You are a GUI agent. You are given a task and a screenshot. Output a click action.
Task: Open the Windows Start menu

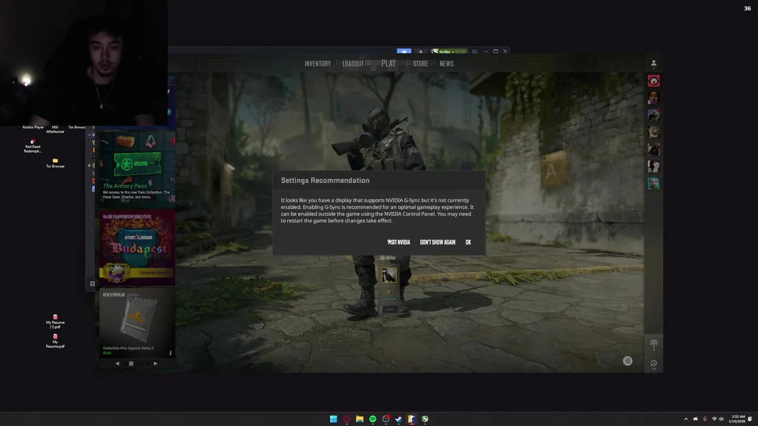coord(333,419)
